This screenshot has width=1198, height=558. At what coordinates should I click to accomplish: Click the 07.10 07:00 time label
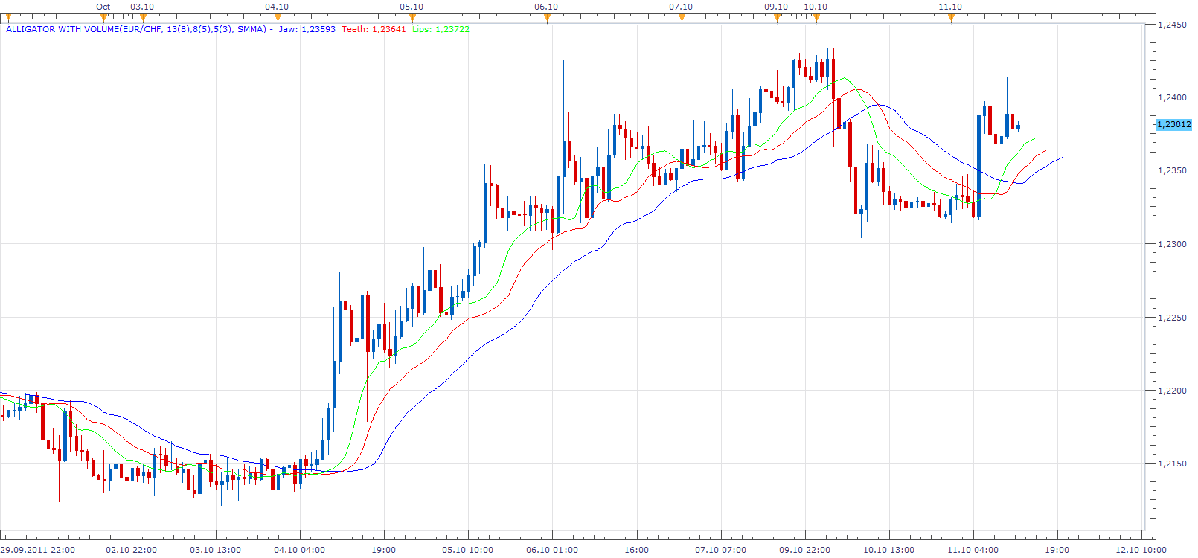click(720, 550)
